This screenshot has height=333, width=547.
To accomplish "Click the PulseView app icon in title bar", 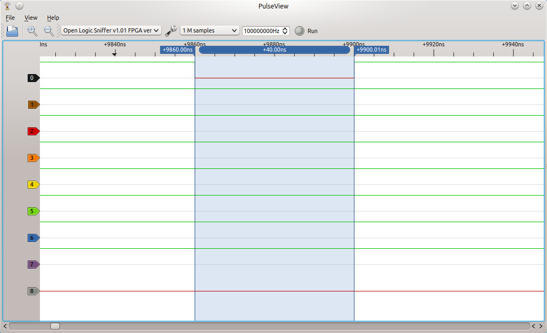I will (x=7, y=5).
